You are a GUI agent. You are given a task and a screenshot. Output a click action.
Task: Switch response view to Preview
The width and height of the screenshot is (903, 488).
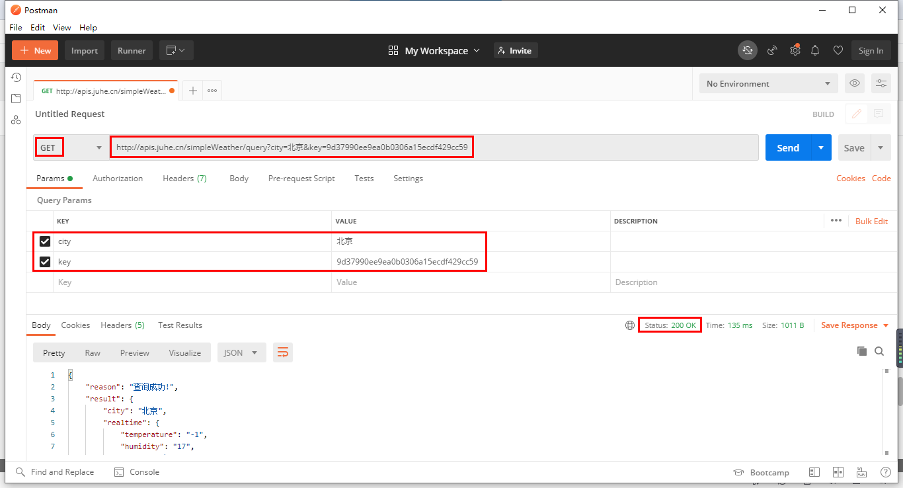(x=135, y=352)
